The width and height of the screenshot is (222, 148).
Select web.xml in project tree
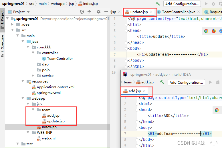point(46,138)
